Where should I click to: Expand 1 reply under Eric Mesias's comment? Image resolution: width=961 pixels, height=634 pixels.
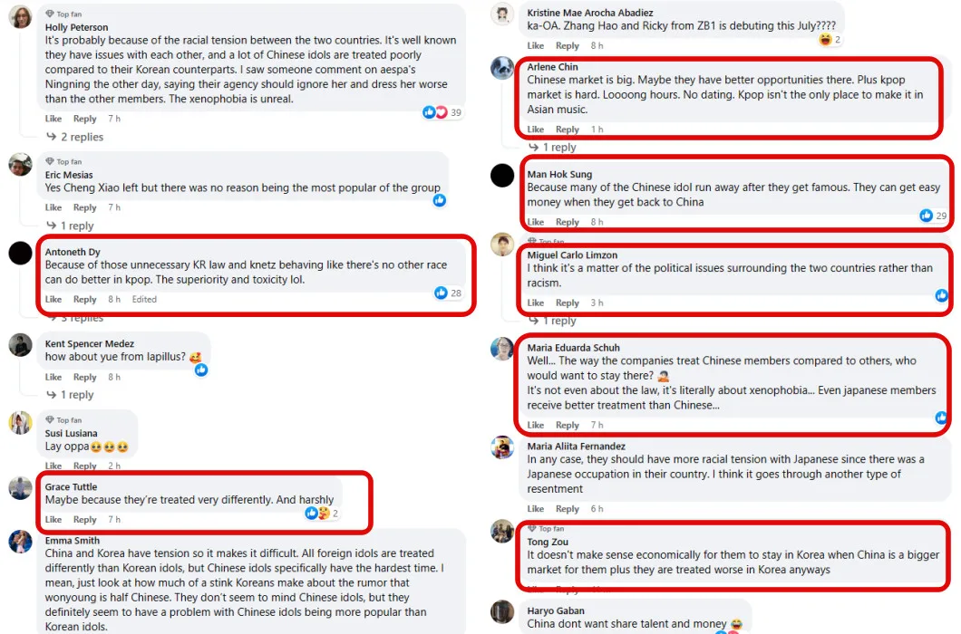[x=77, y=226]
